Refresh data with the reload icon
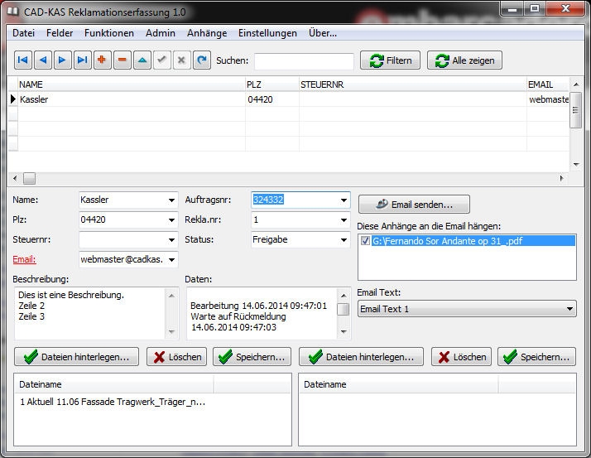 pos(202,60)
